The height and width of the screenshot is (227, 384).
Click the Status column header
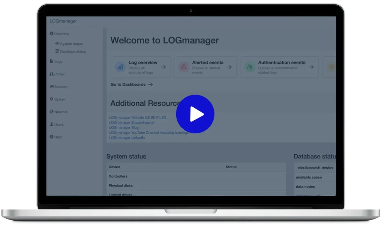(231, 167)
